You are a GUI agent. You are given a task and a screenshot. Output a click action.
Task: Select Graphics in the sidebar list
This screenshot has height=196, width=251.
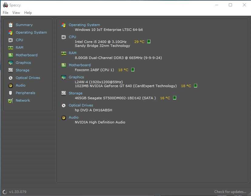(23, 63)
